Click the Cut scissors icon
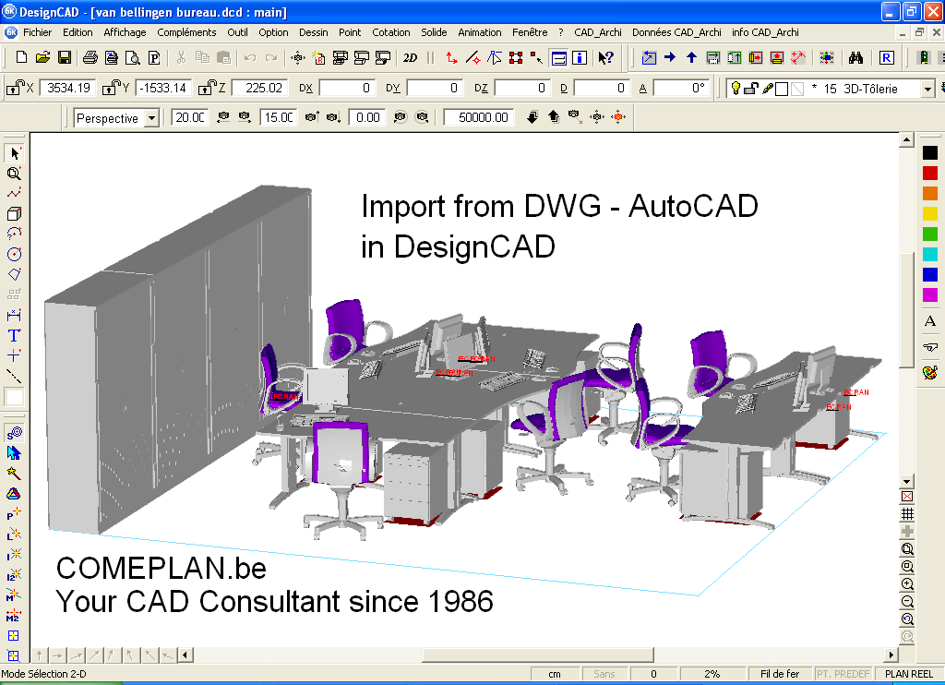The height and width of the screenshot is (685, 945). [x=181, y=57]
